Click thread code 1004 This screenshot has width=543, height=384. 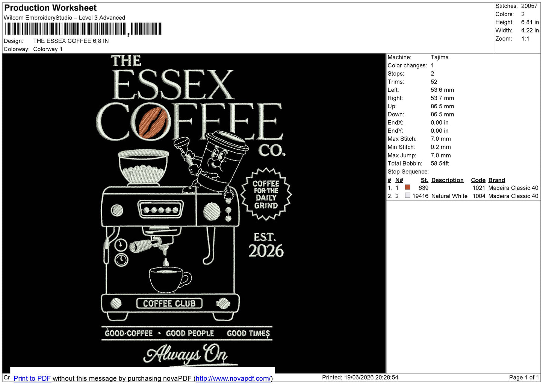479,196
